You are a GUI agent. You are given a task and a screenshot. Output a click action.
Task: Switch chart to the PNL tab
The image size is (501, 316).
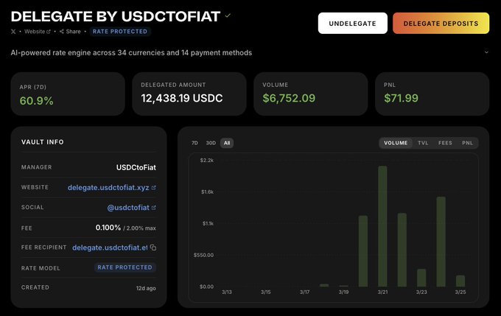click(467, 143)
